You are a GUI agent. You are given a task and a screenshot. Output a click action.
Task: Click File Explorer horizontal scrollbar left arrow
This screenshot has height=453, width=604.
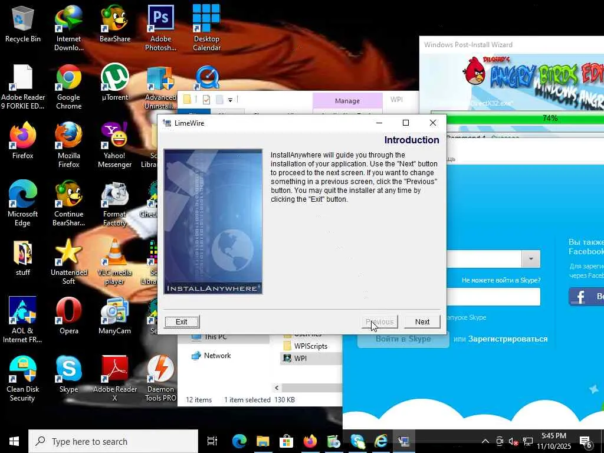click(276, 388)
